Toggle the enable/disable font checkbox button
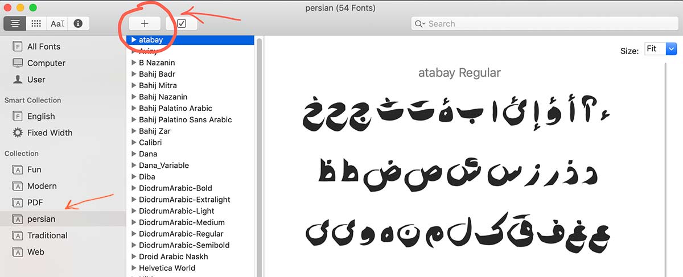Screen dimensions: 683x277 pyautogui.click(x=182, y=24)
